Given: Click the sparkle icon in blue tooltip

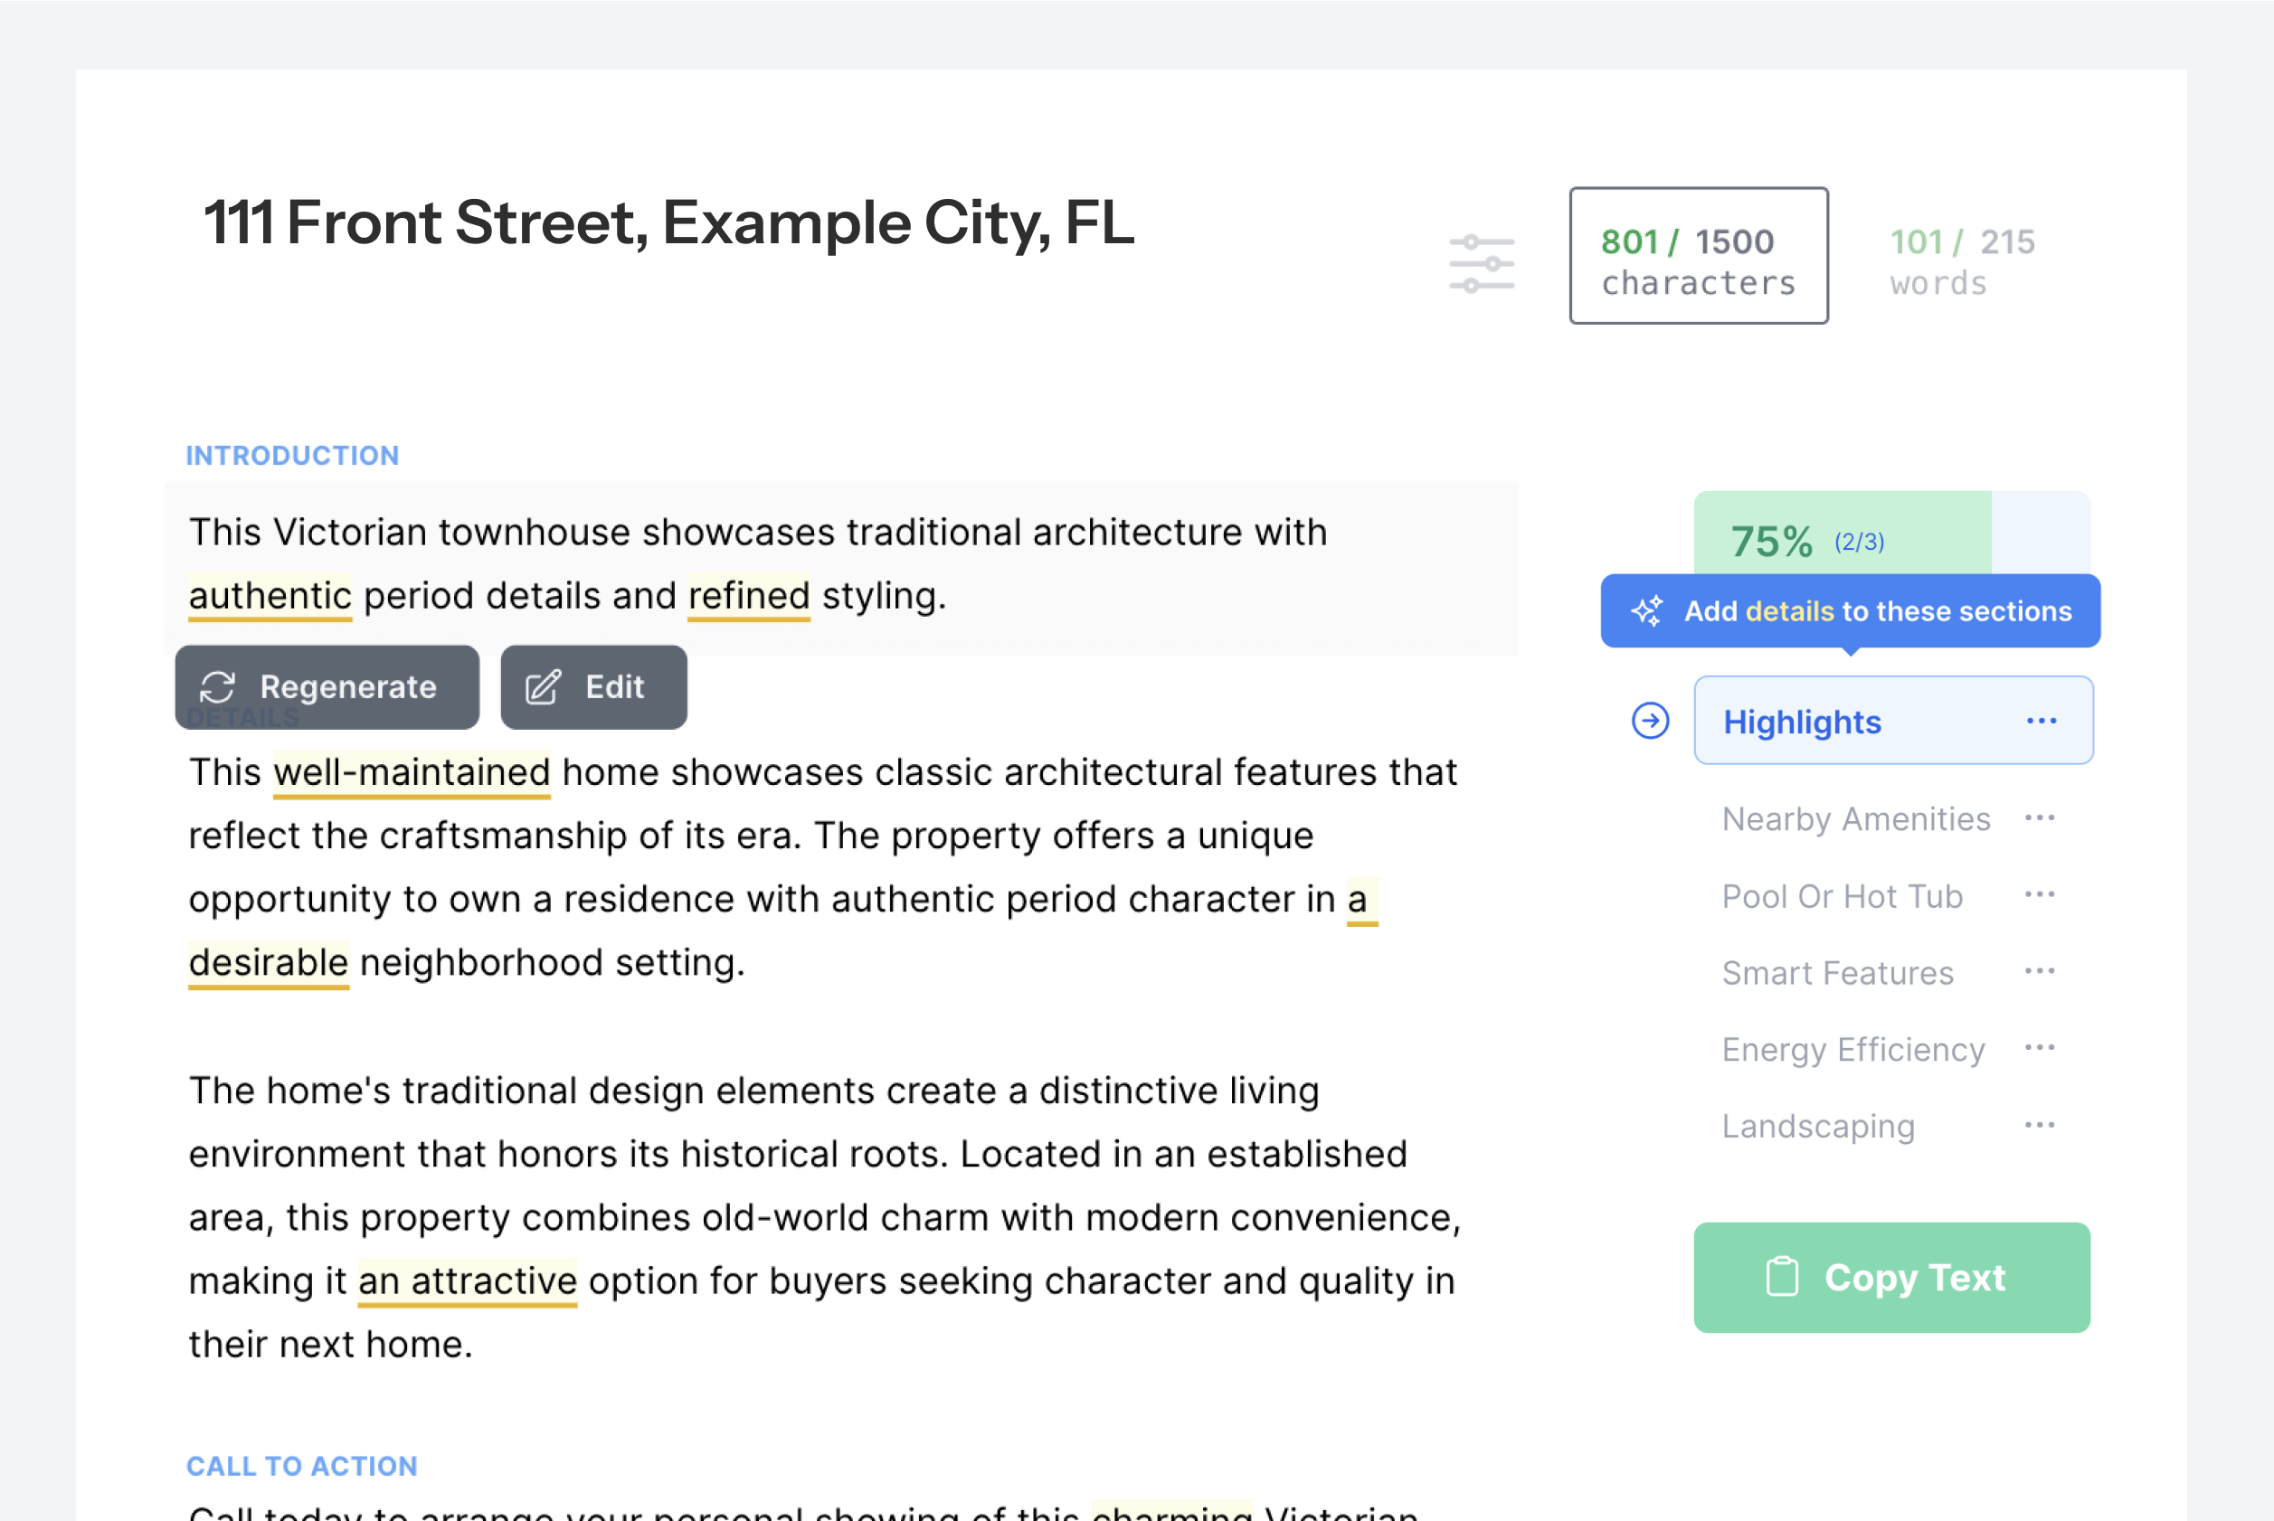Looking at the screenshot, I should (x=1646, y=611).
